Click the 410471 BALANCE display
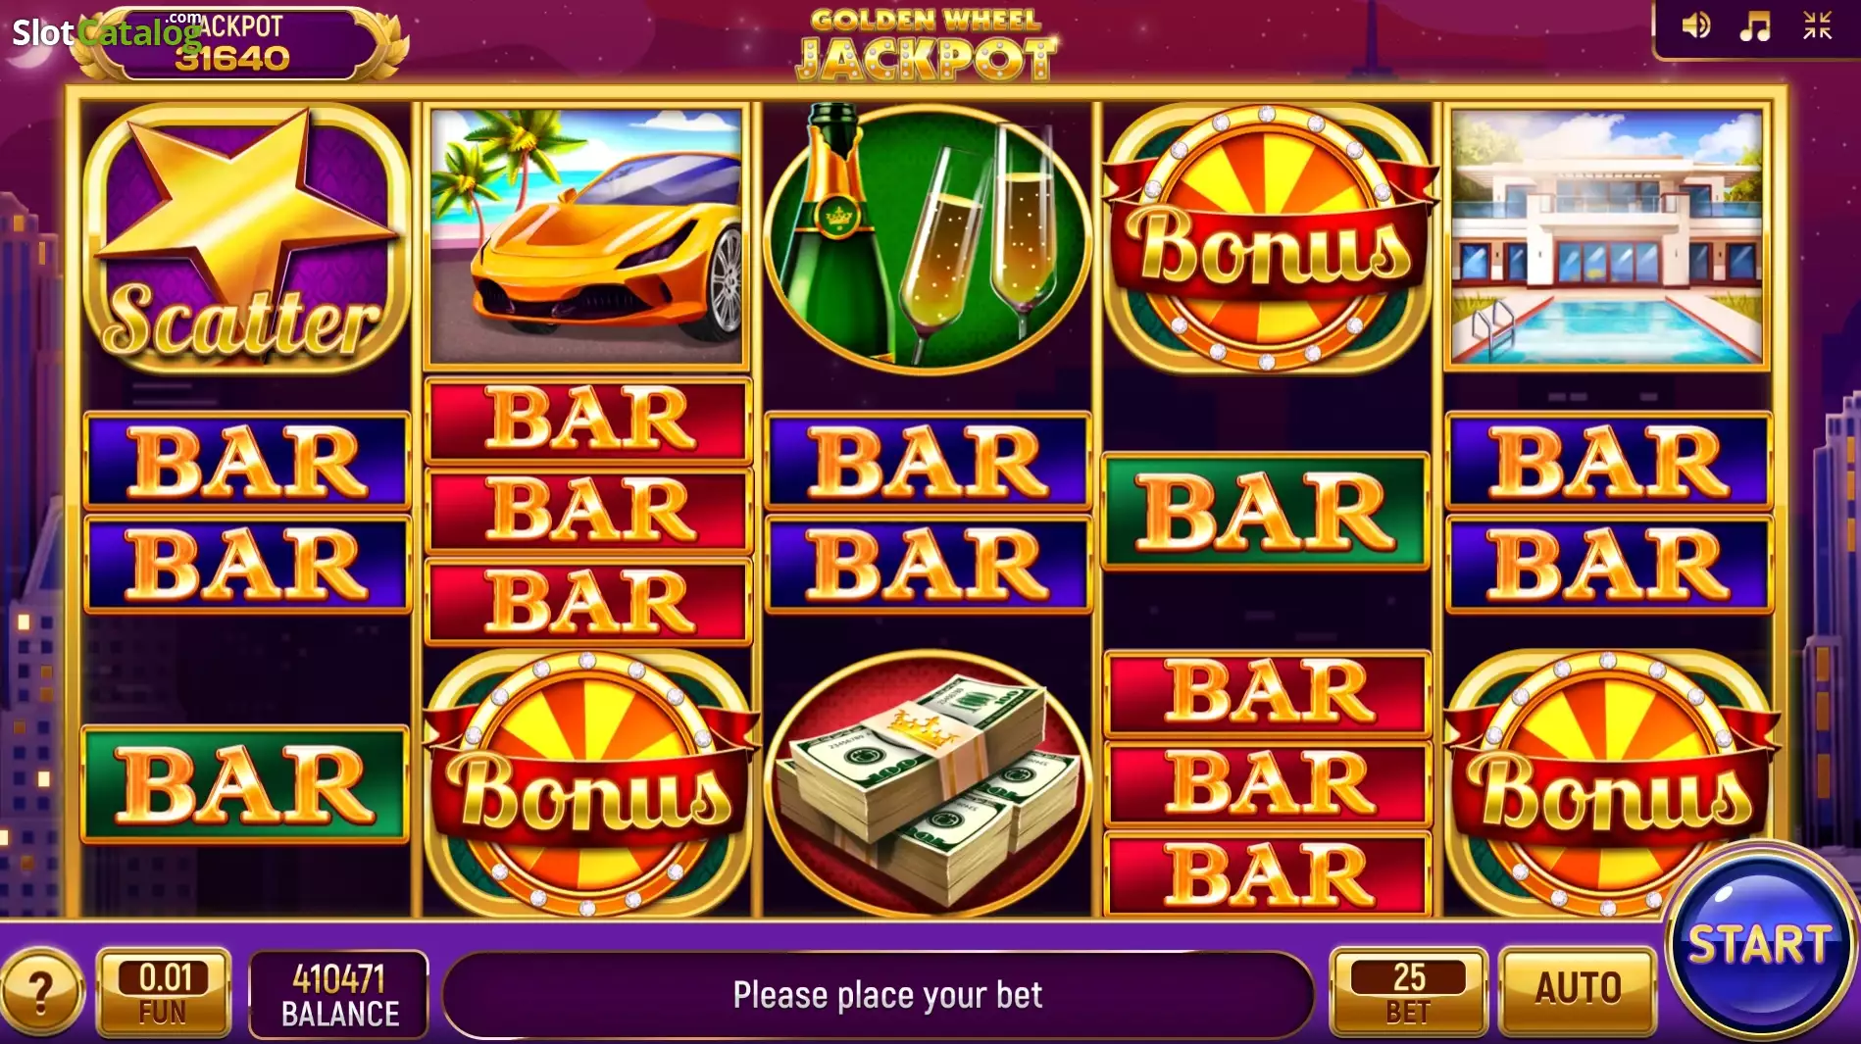Screen dimensions: 1861x1044 [339, 994]
